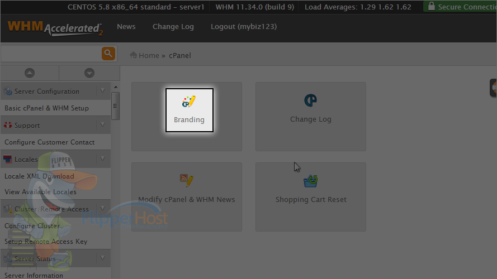Click the Locales flag icon
The image size is (497, 279).
coord(8,159)
